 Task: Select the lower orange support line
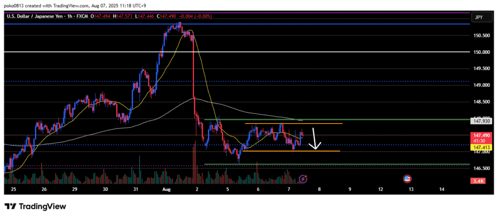point(292,151)
